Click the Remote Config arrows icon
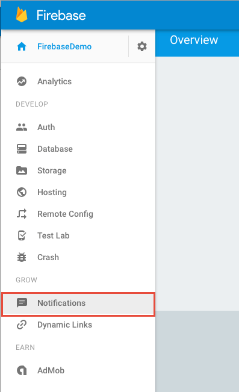Viewport: 239px width, 392px height. pos(22,214)
